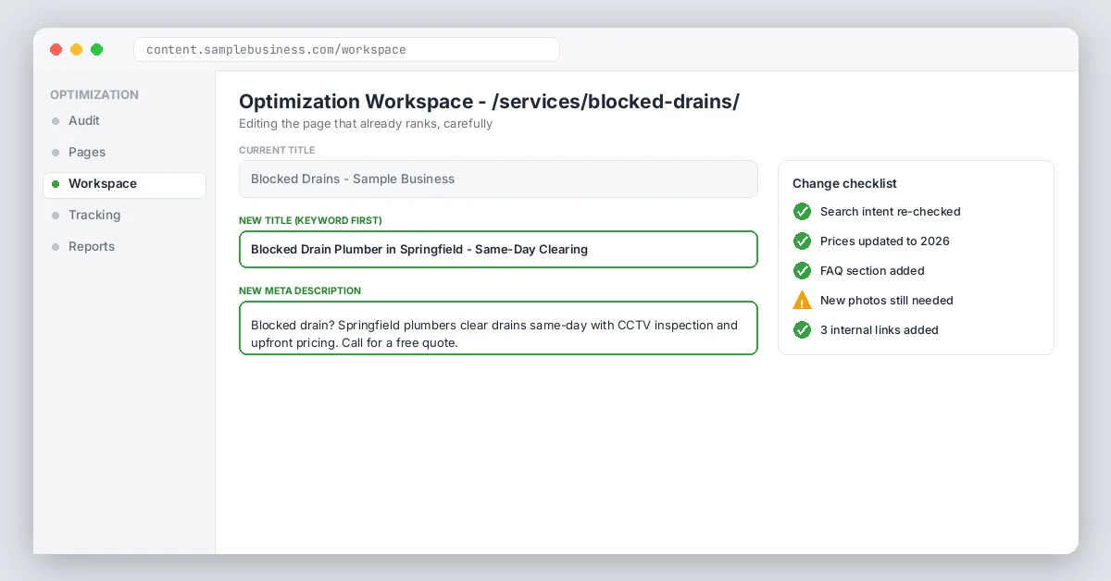Toggle the Prices updated to 2026 checkmark
This screenshot has height=581, width=1111.
coord(802,241)
